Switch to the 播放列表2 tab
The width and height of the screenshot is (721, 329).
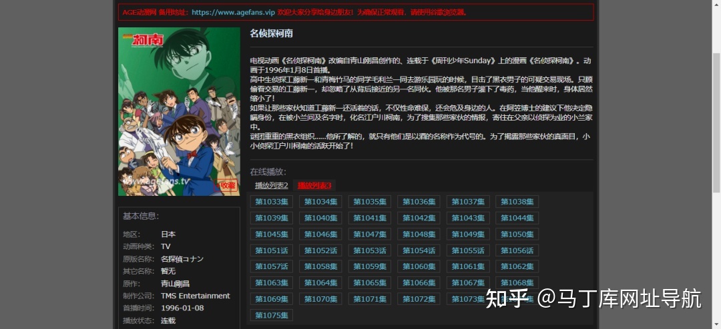tap(271, 185)
